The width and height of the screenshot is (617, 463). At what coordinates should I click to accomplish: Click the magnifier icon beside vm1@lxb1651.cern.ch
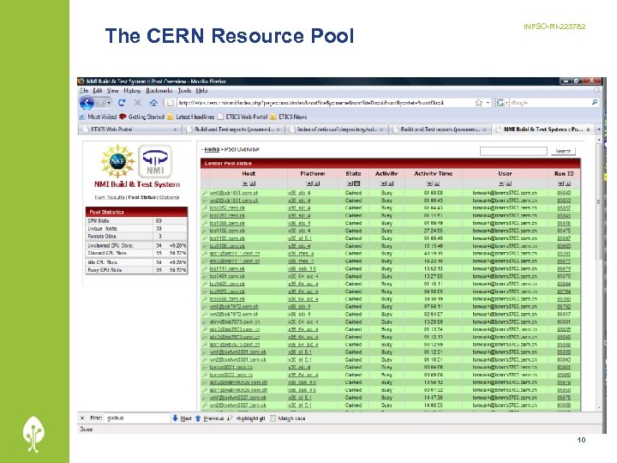coord(205,193)
